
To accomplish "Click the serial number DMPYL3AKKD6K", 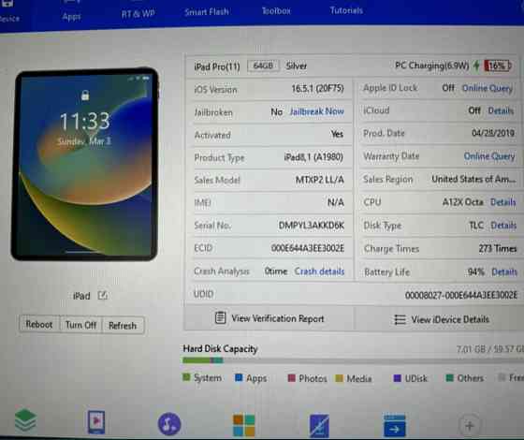I will 311,226.
